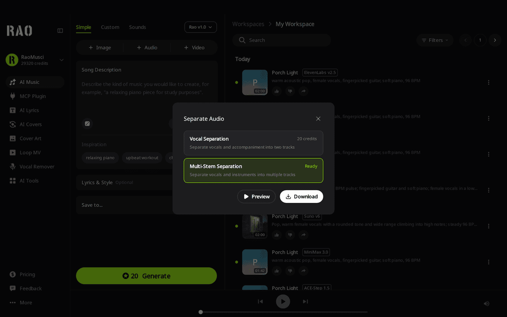Screen dimensions: 507x317
Task: Close the Separate Audio dialog
Action: (318, 119)
